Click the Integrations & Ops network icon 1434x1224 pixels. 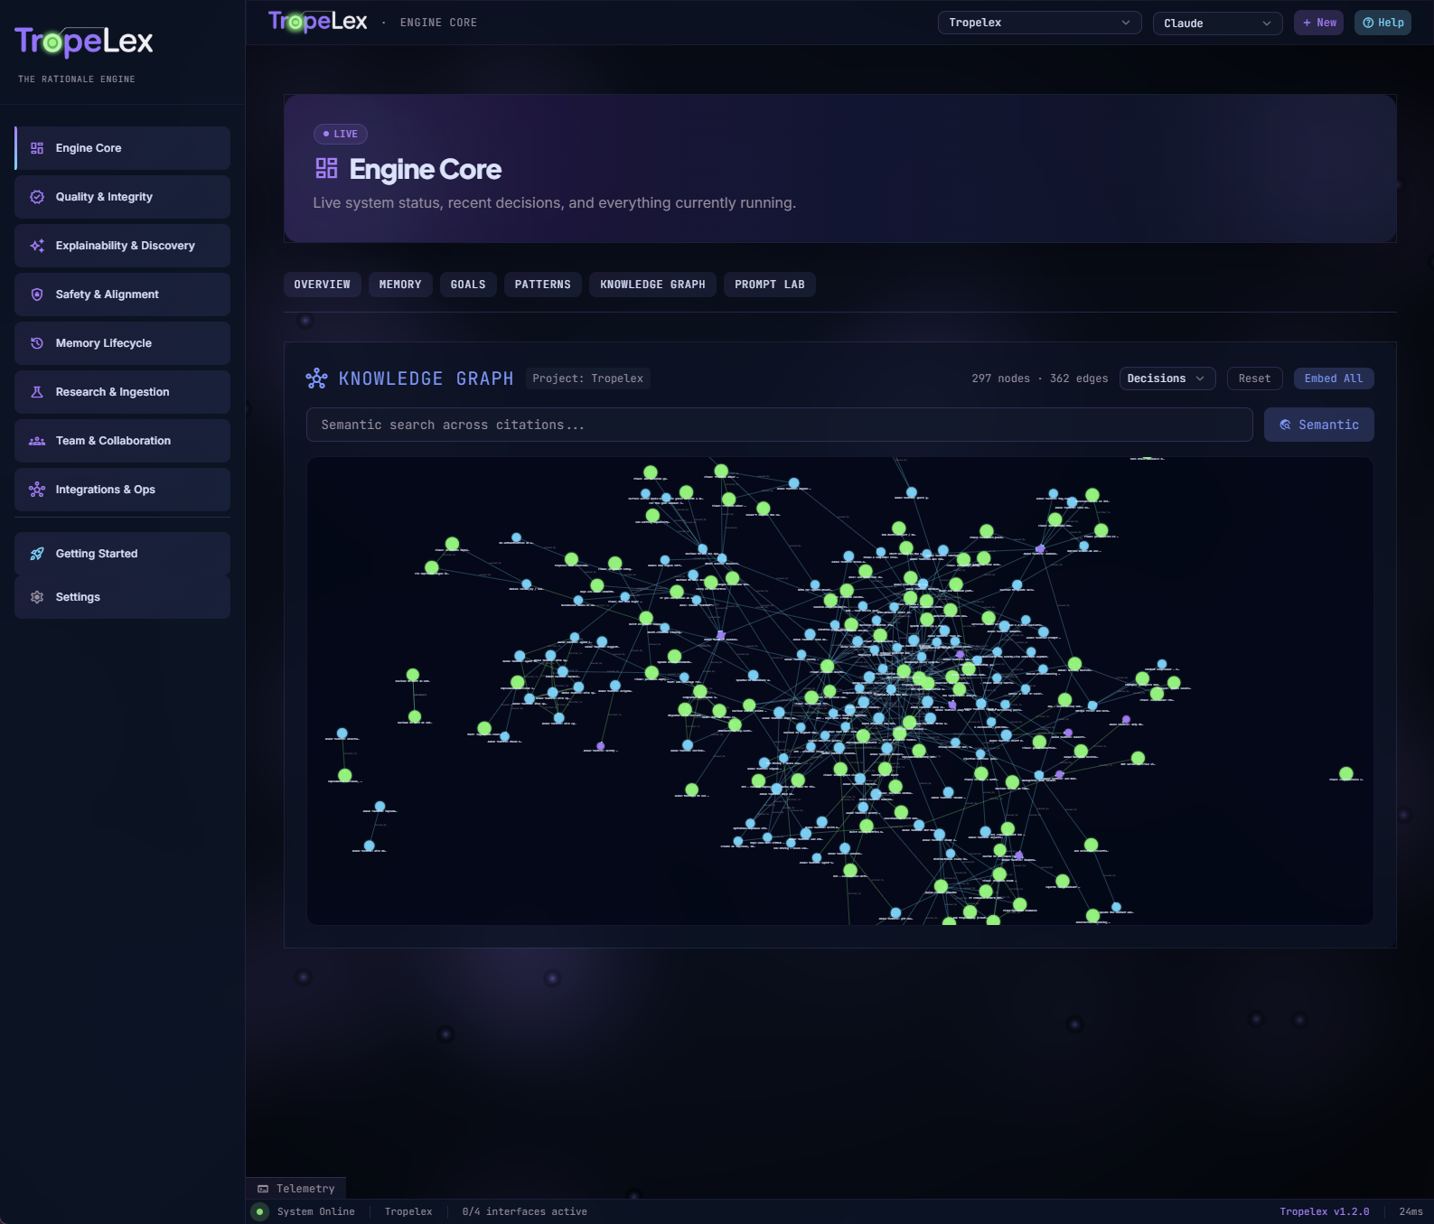pos(37,490)
